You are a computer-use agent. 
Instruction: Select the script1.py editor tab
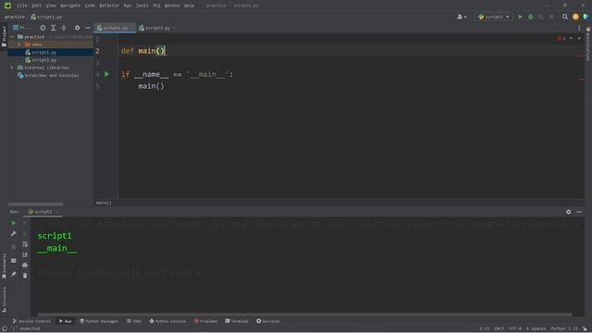click(x=115, y=28)
